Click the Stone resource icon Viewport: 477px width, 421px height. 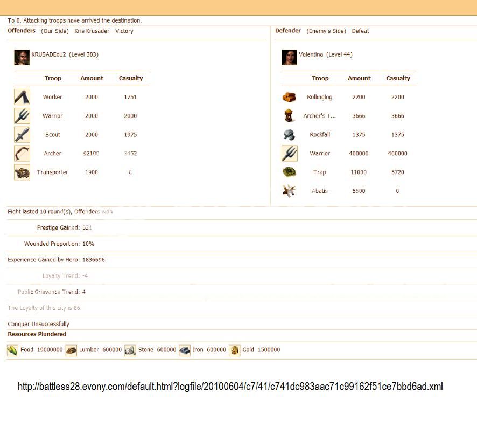click(130, 350)
